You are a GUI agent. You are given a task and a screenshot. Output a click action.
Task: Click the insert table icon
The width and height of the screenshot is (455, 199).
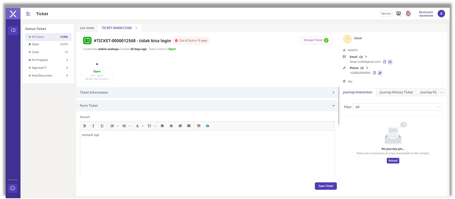(199, 126)
